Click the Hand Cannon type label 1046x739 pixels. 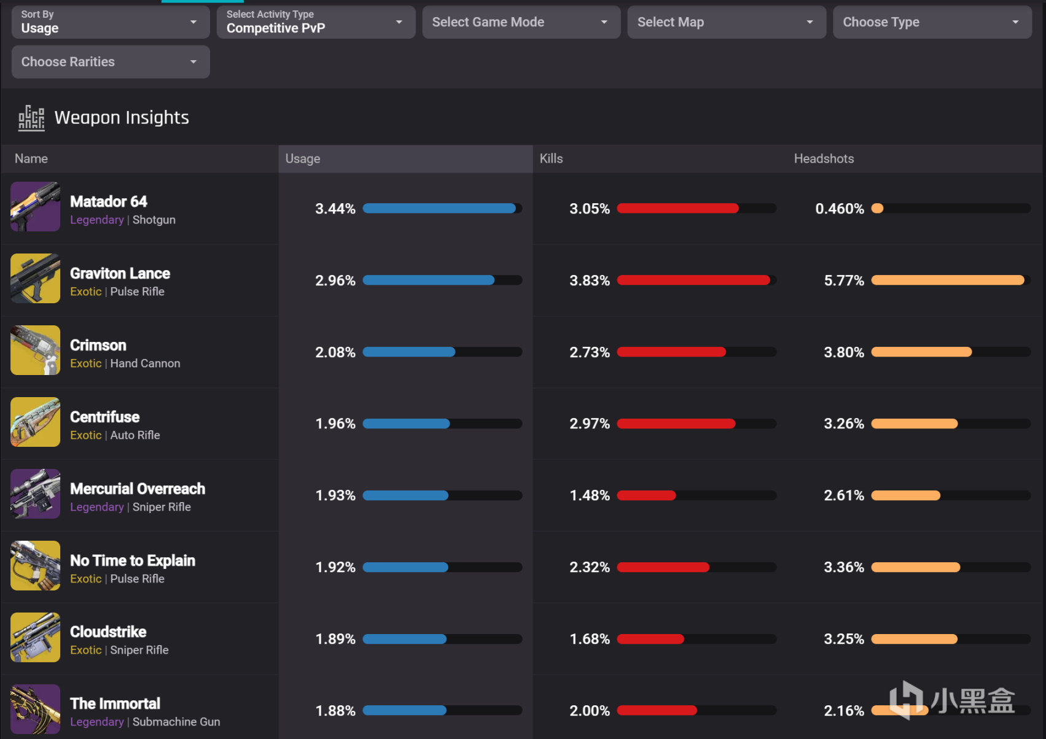146,363
